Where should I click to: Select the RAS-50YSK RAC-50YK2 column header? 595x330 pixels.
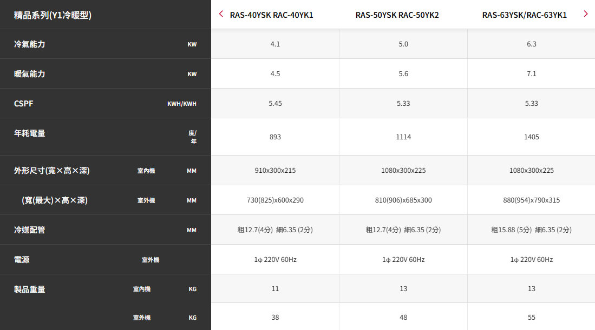pos(397,15)
